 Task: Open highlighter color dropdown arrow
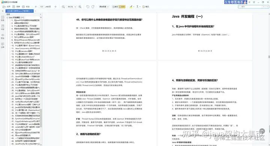(x=134, y=7)
